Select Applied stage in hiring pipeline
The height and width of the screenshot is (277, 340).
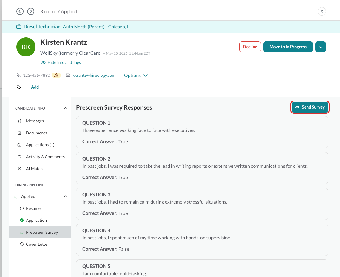(x=28, y=196)
